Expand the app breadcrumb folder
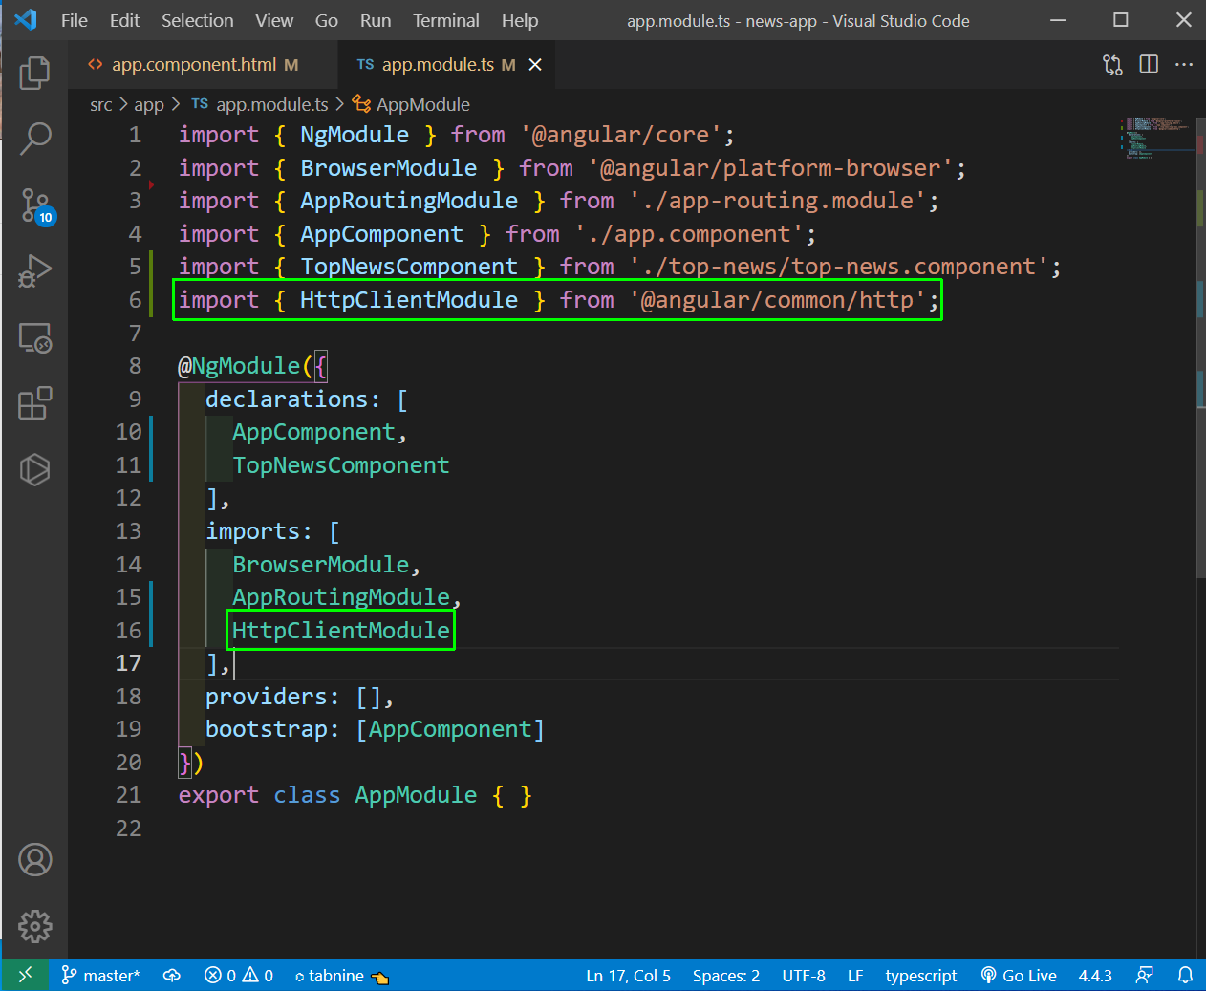The width and height of the screenshot is (1206, 991). point(149,104)
